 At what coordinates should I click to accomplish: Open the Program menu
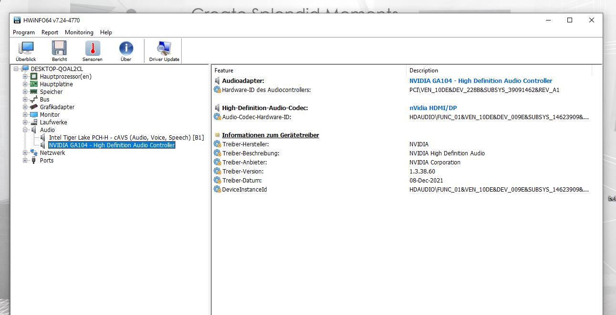click(24, 32)
